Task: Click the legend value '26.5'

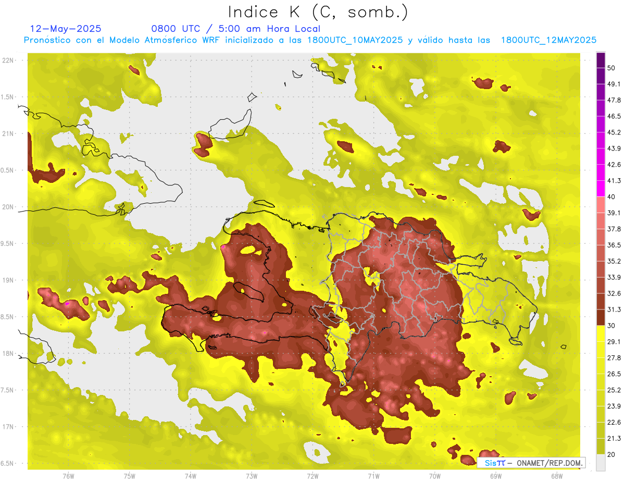Action: click(614, 374)
